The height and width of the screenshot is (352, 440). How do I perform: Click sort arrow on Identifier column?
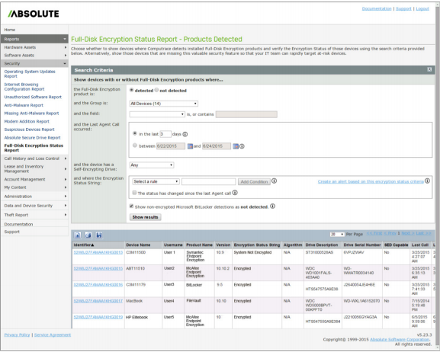coord(92,245)
